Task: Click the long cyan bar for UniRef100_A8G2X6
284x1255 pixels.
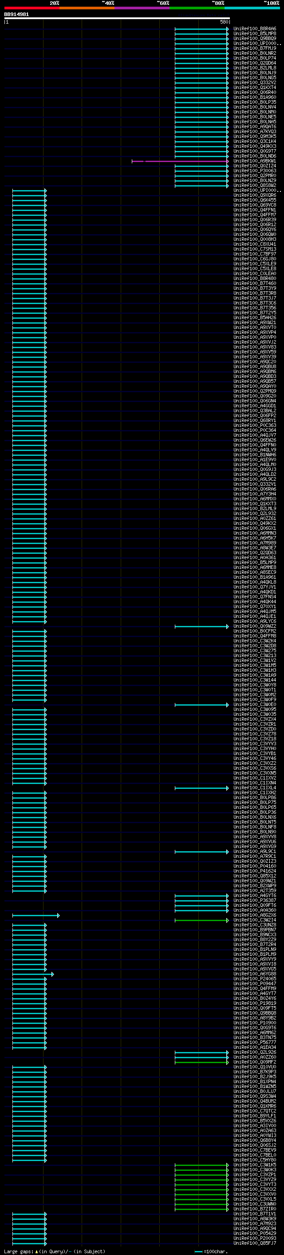Action: click(36, 916)
